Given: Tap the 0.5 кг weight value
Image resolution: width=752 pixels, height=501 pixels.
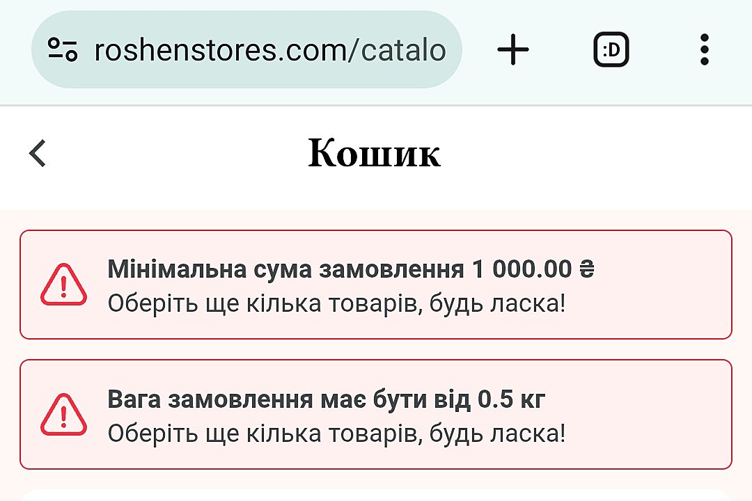Looking at the screenshot, I should [511, 399].
